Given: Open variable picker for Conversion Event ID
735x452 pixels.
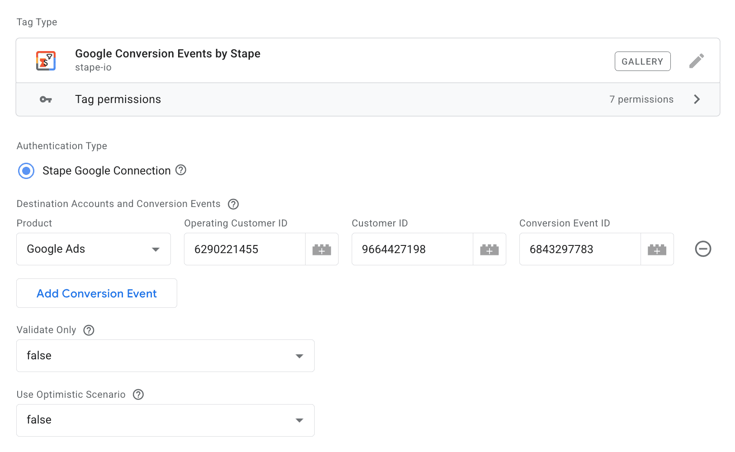Looking at the screenshot, I should pyautogui.click(x=657, y=249).
